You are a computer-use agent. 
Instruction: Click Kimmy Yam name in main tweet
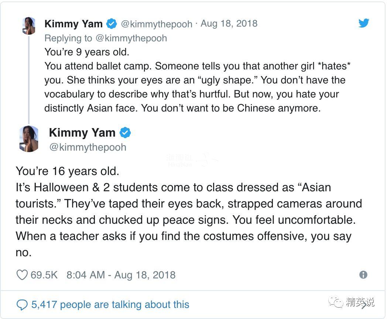tap(82, 133)
